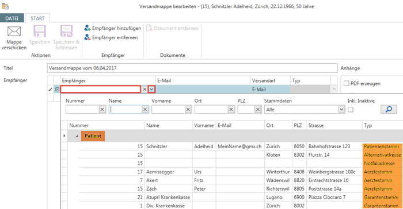
Task: Clear the Name filter field
Action: click(145, 110)
